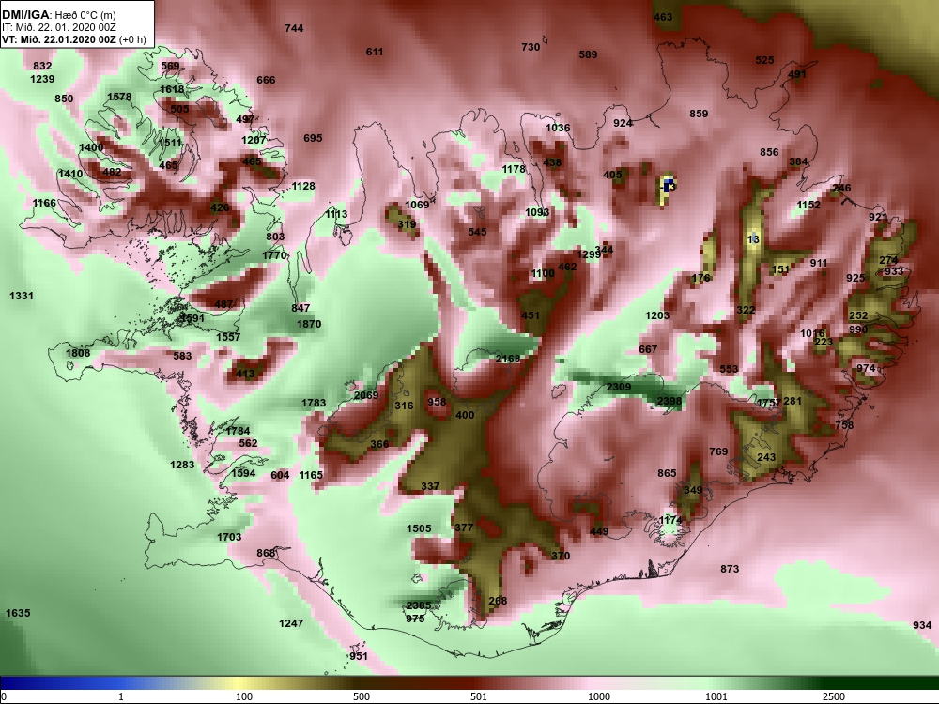Click the 1166 map value
Screen dimensions: 939x704
(44, 203)
